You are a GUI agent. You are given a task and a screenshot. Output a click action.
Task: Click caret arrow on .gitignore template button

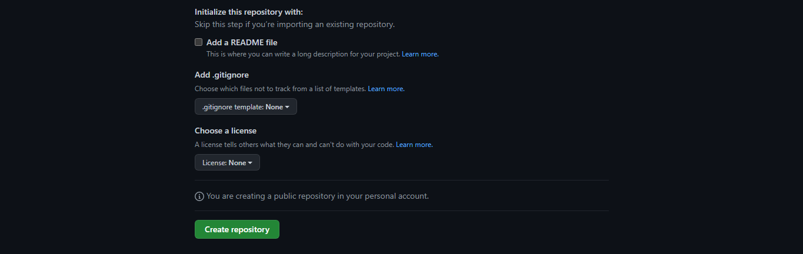coord(287,107)
